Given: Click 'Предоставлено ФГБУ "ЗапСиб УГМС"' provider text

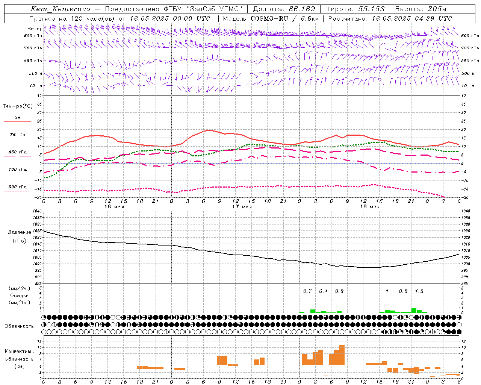Looking at the screenshot, I should click(174, 9).
